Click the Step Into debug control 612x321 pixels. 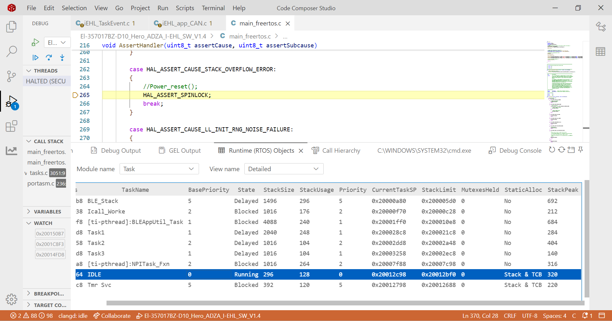click(62, 58)
